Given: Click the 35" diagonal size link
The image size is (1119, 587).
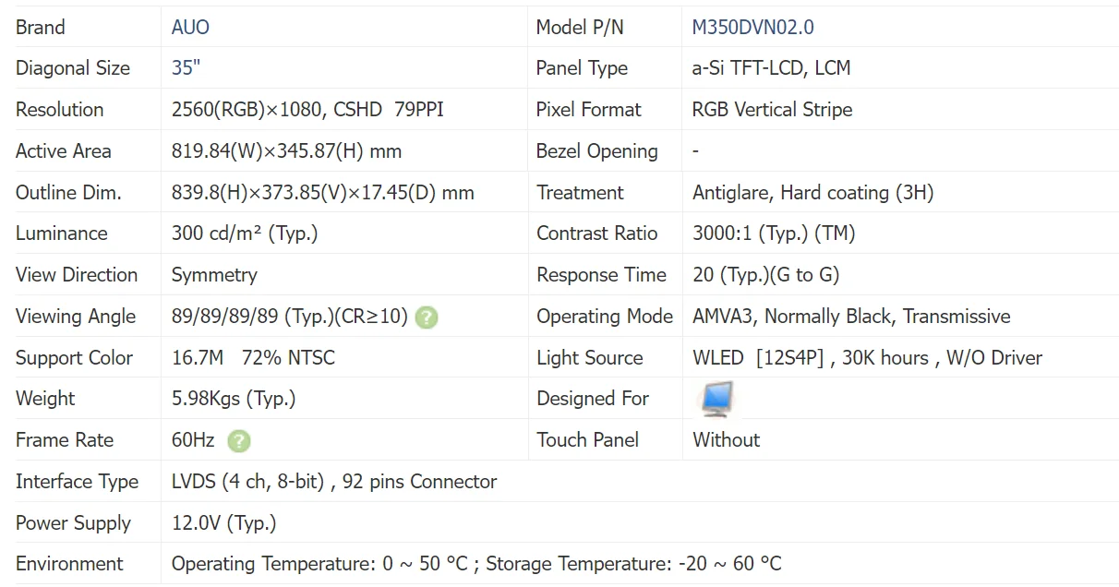Looking at the screenshot, I should 186,68.
